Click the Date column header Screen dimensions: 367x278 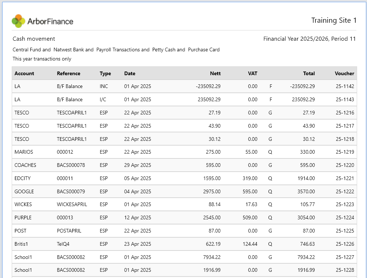[x=130, y=73]
